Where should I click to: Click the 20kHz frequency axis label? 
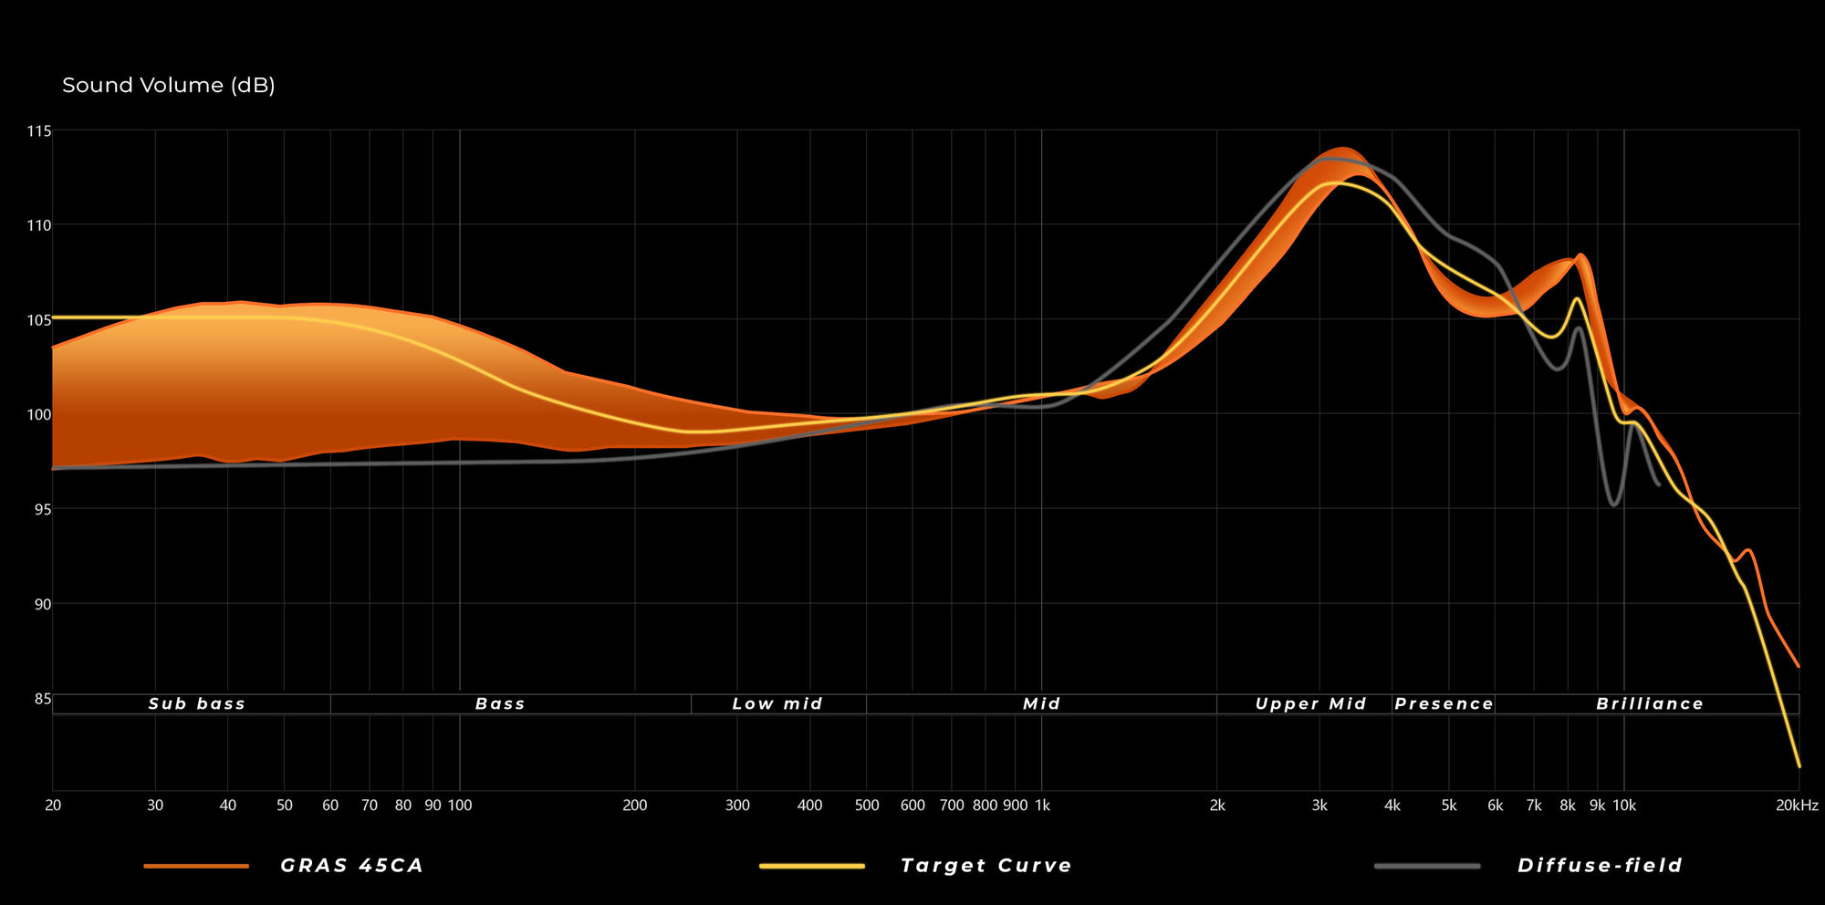click(x=1797, y=806)
